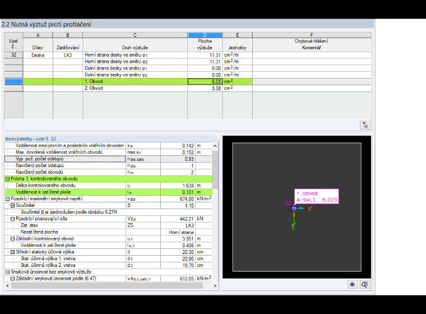Click the 'LK3' loading cell
This screenshot has height=314, width=426.
tap(68, 55)
